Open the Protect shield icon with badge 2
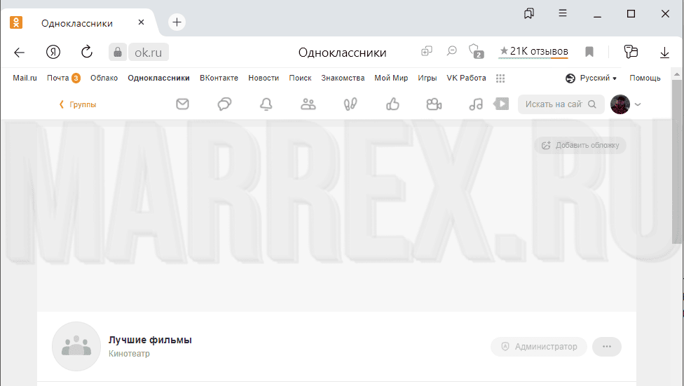684x386 pixels. tap(476, 51)
